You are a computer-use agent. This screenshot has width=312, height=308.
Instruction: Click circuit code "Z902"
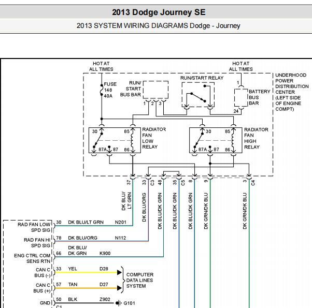click(x=105, y=299)
